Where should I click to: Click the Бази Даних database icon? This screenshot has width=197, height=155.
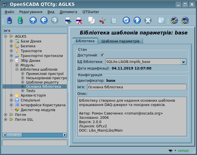coord(17,41)
